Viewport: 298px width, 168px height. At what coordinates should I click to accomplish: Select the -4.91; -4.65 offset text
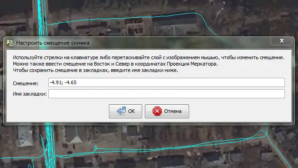click(x=63, y=82)
